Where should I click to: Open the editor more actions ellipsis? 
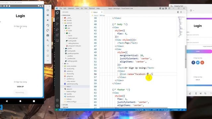pos(184,12)
